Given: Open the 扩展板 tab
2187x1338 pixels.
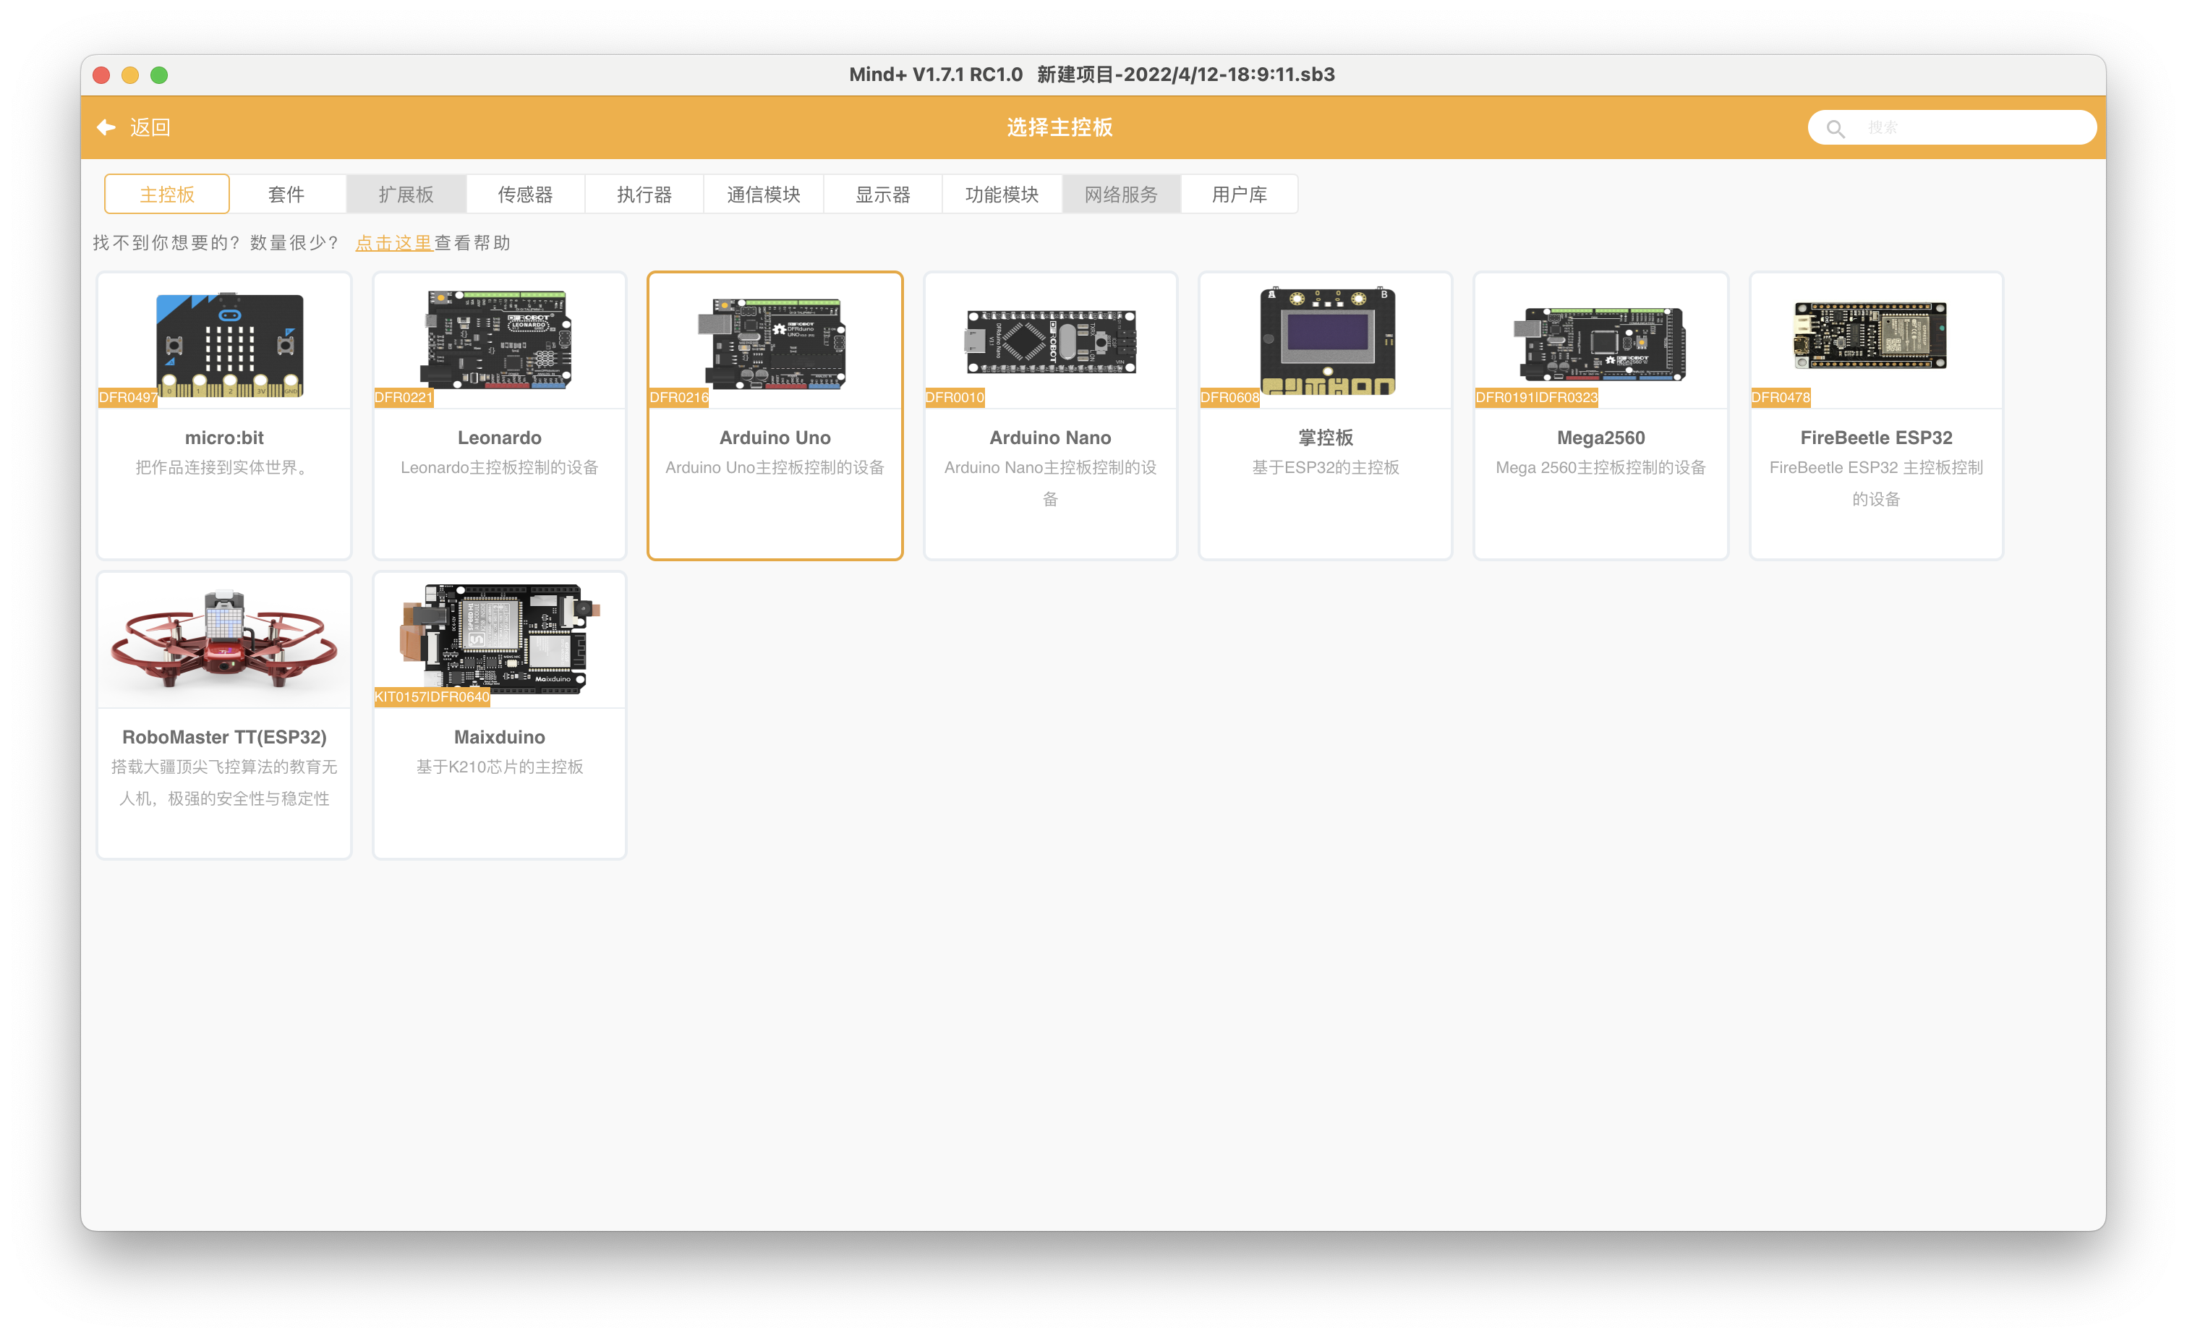Looking at the screenshot, I should tap(406, 194).
